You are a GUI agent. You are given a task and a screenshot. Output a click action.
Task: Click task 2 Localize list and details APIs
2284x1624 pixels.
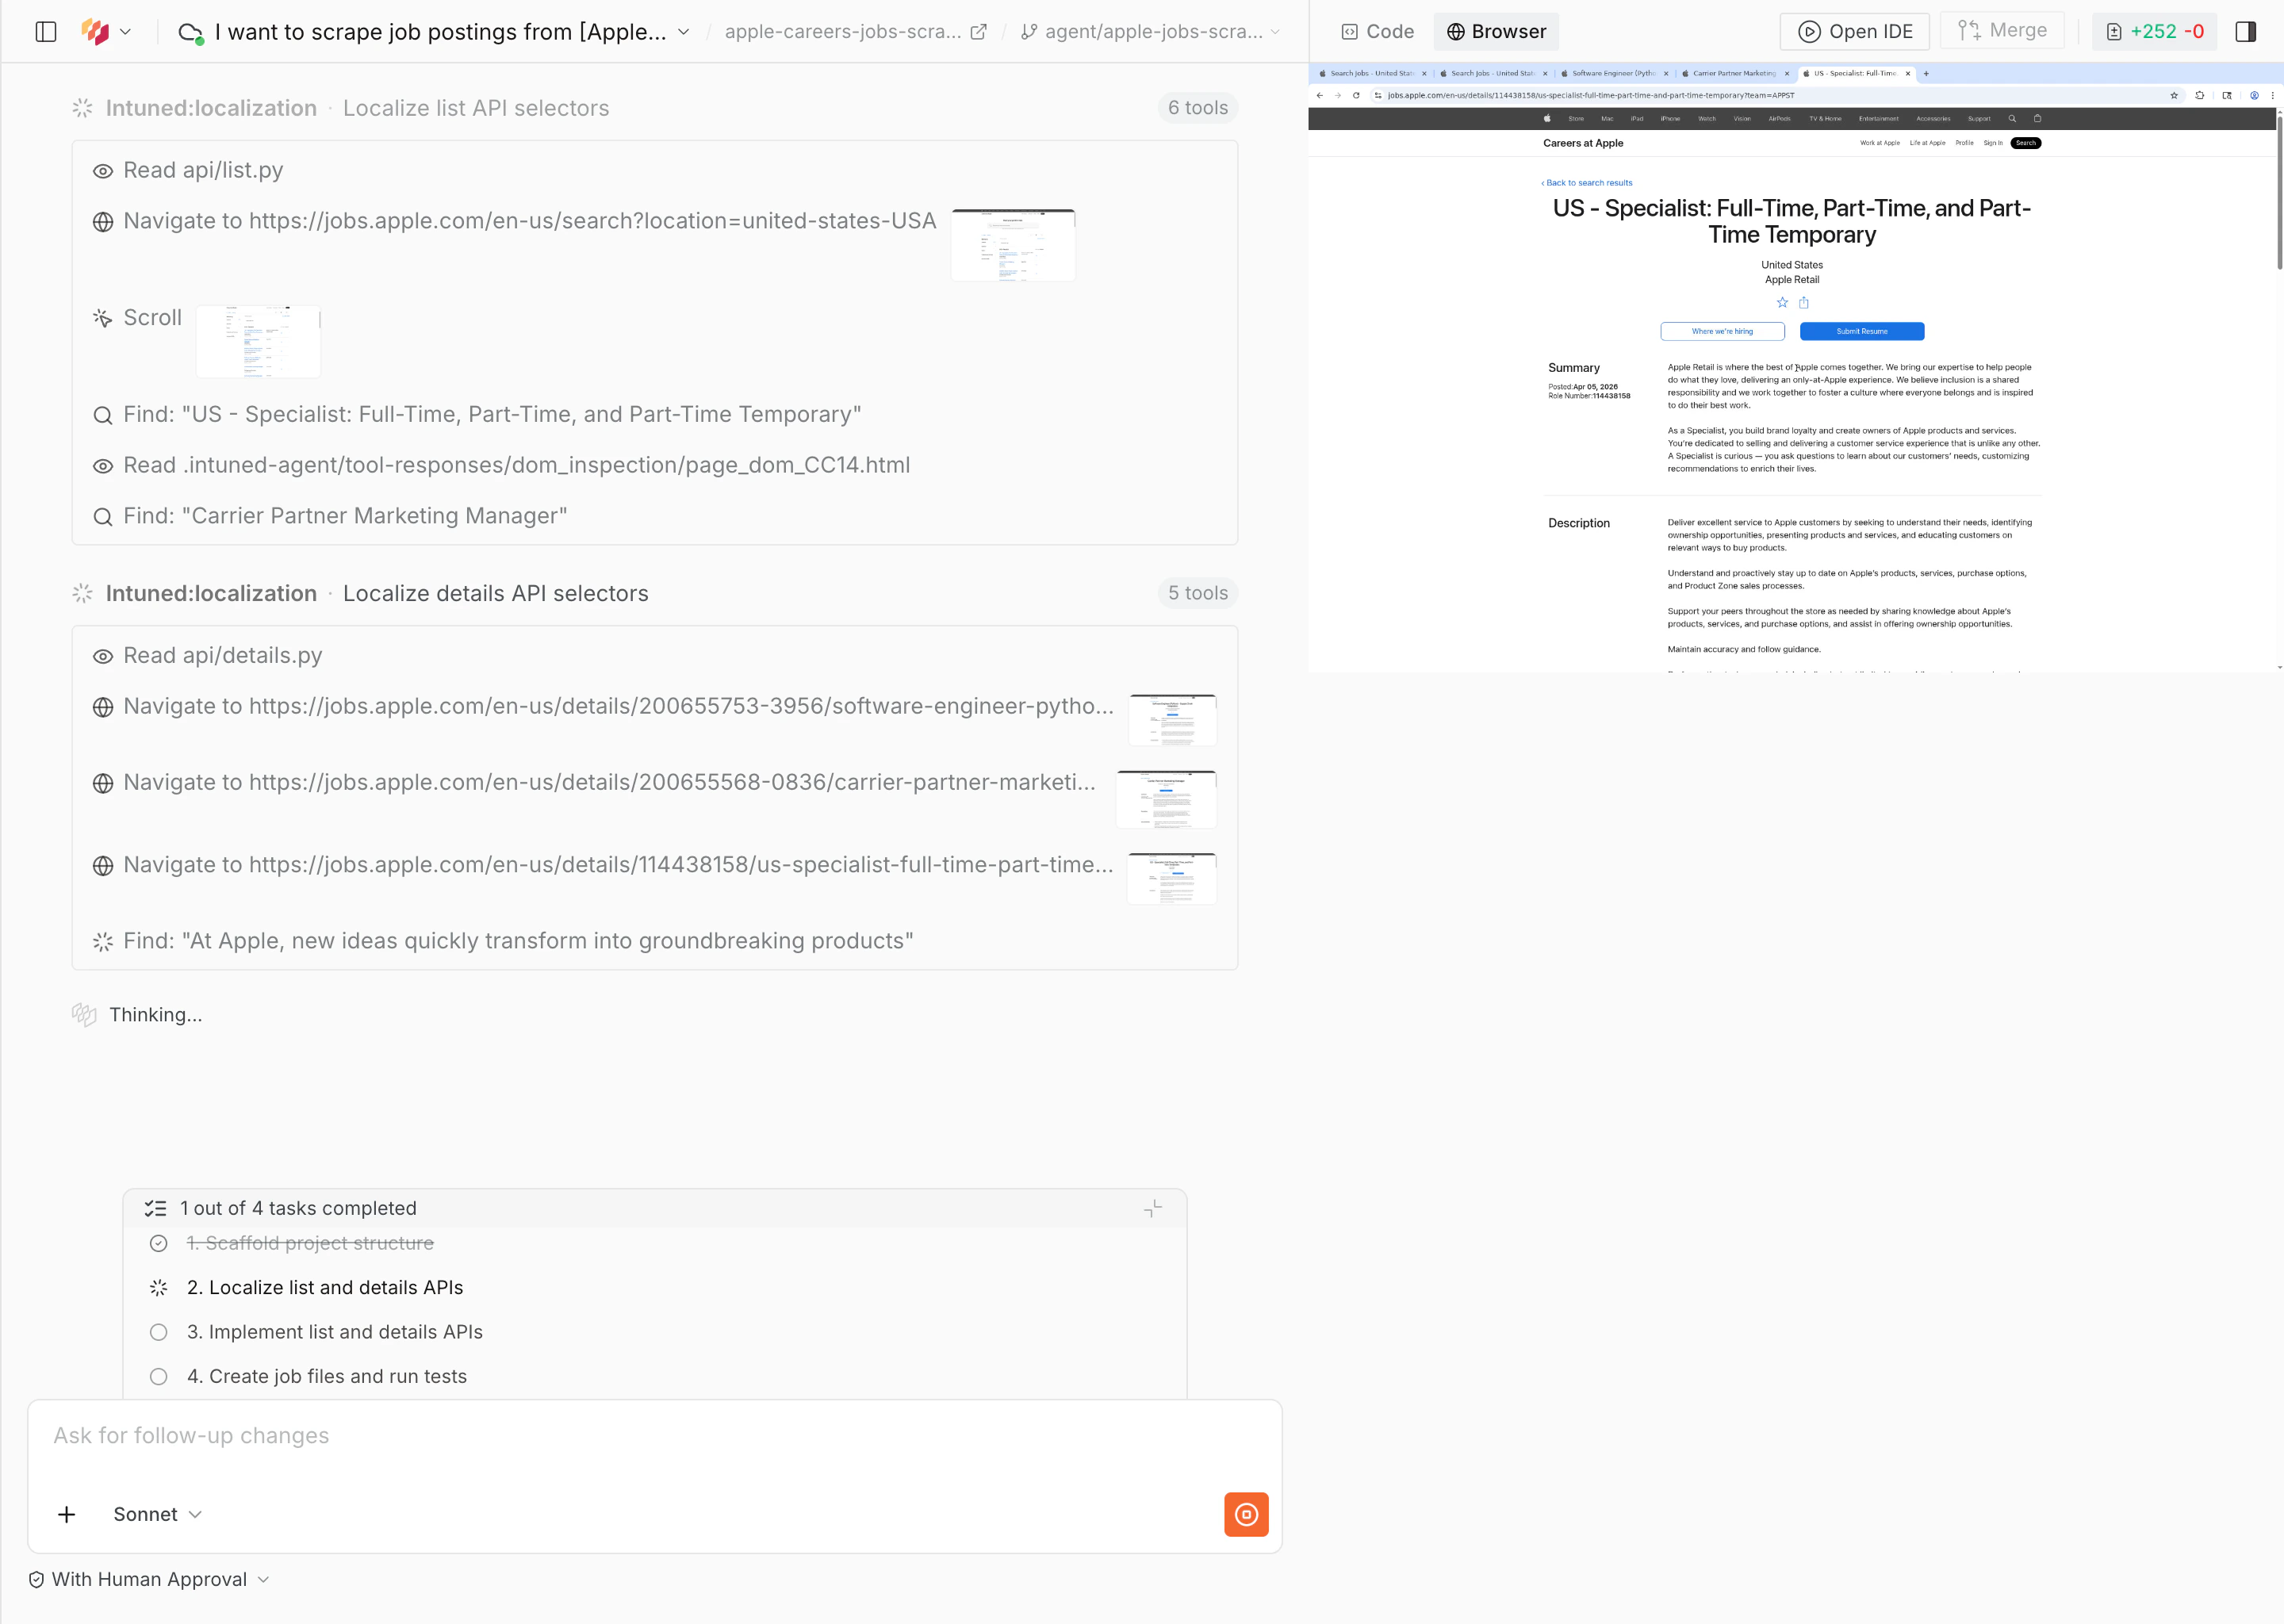325,1288
